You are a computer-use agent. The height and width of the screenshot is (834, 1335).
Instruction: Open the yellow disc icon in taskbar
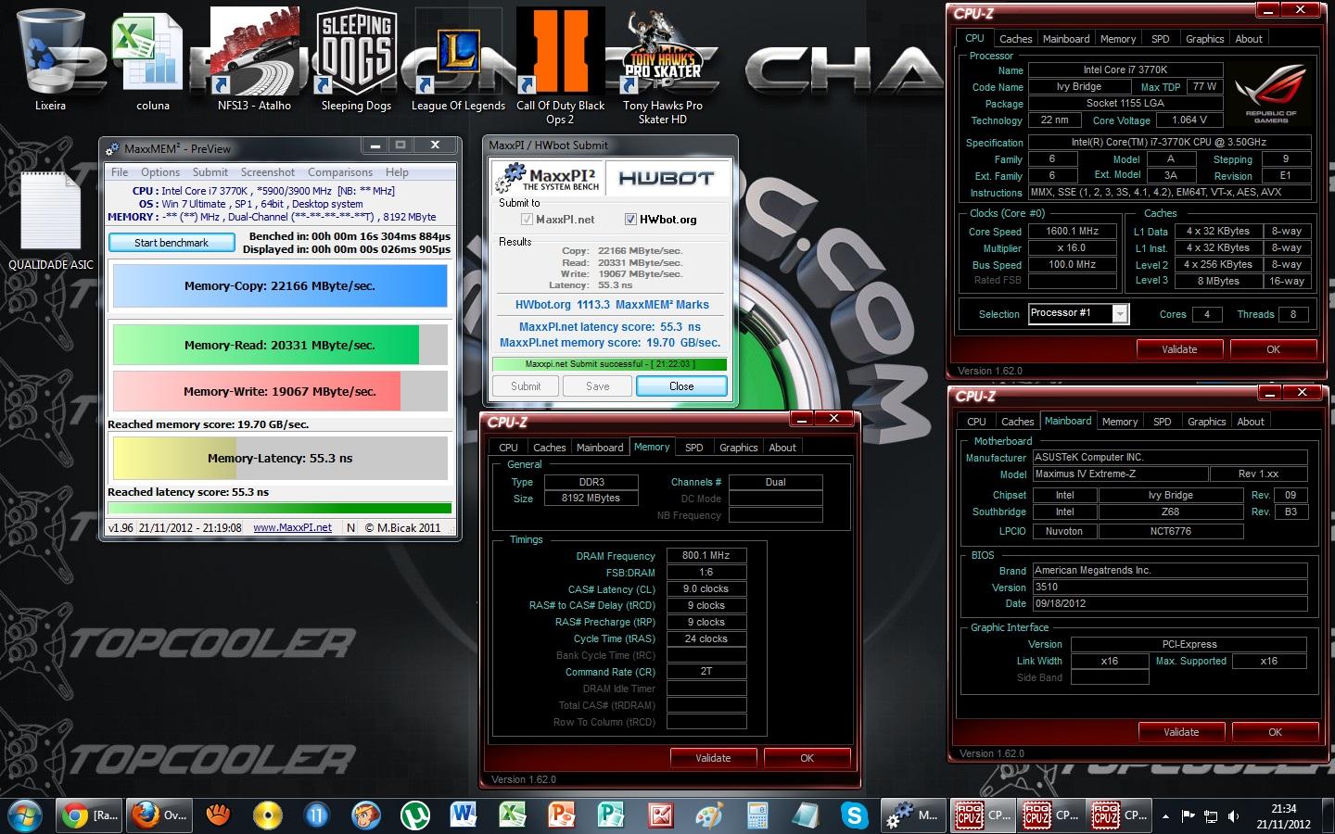click(x=268, y=815)
